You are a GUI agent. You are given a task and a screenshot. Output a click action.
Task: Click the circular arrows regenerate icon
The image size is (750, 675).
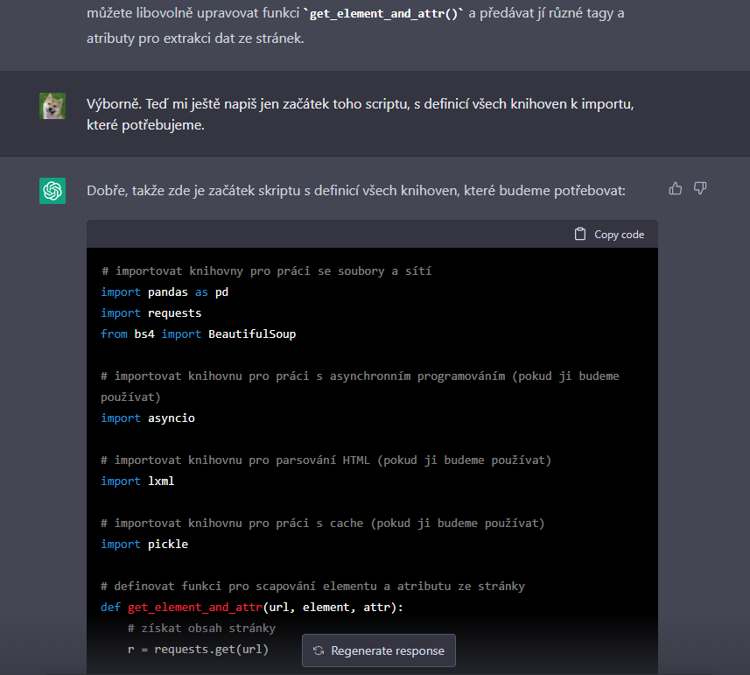319,650
